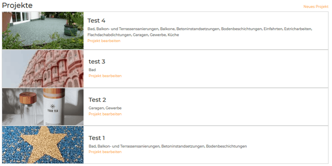Image resolution: width=332 pixels, height=166 pixels.
Task: Click Projekt bearbeiten under Test 2
Action: [105, 114]
